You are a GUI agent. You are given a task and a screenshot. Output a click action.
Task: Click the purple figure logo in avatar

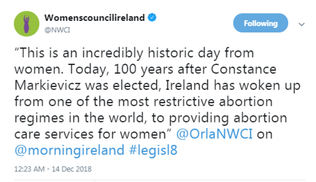pos(26,24)
